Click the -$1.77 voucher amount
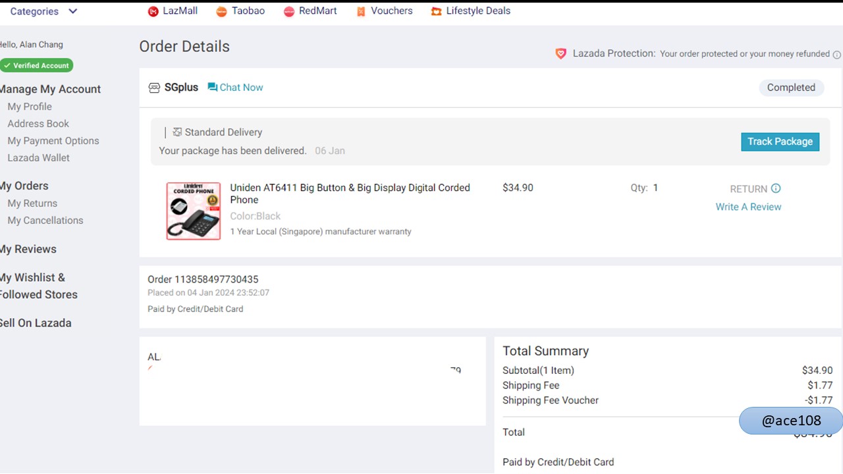Screen dimensions: 843x474 point(819,400)
